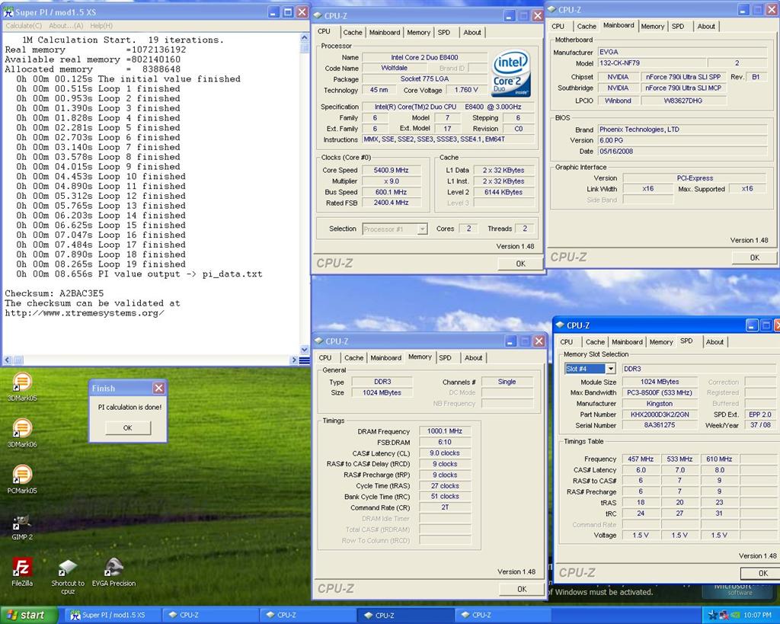780x624 pixels.
Task: Click the Serial Number 8A361275 field
Action: (x=659, y=425)
